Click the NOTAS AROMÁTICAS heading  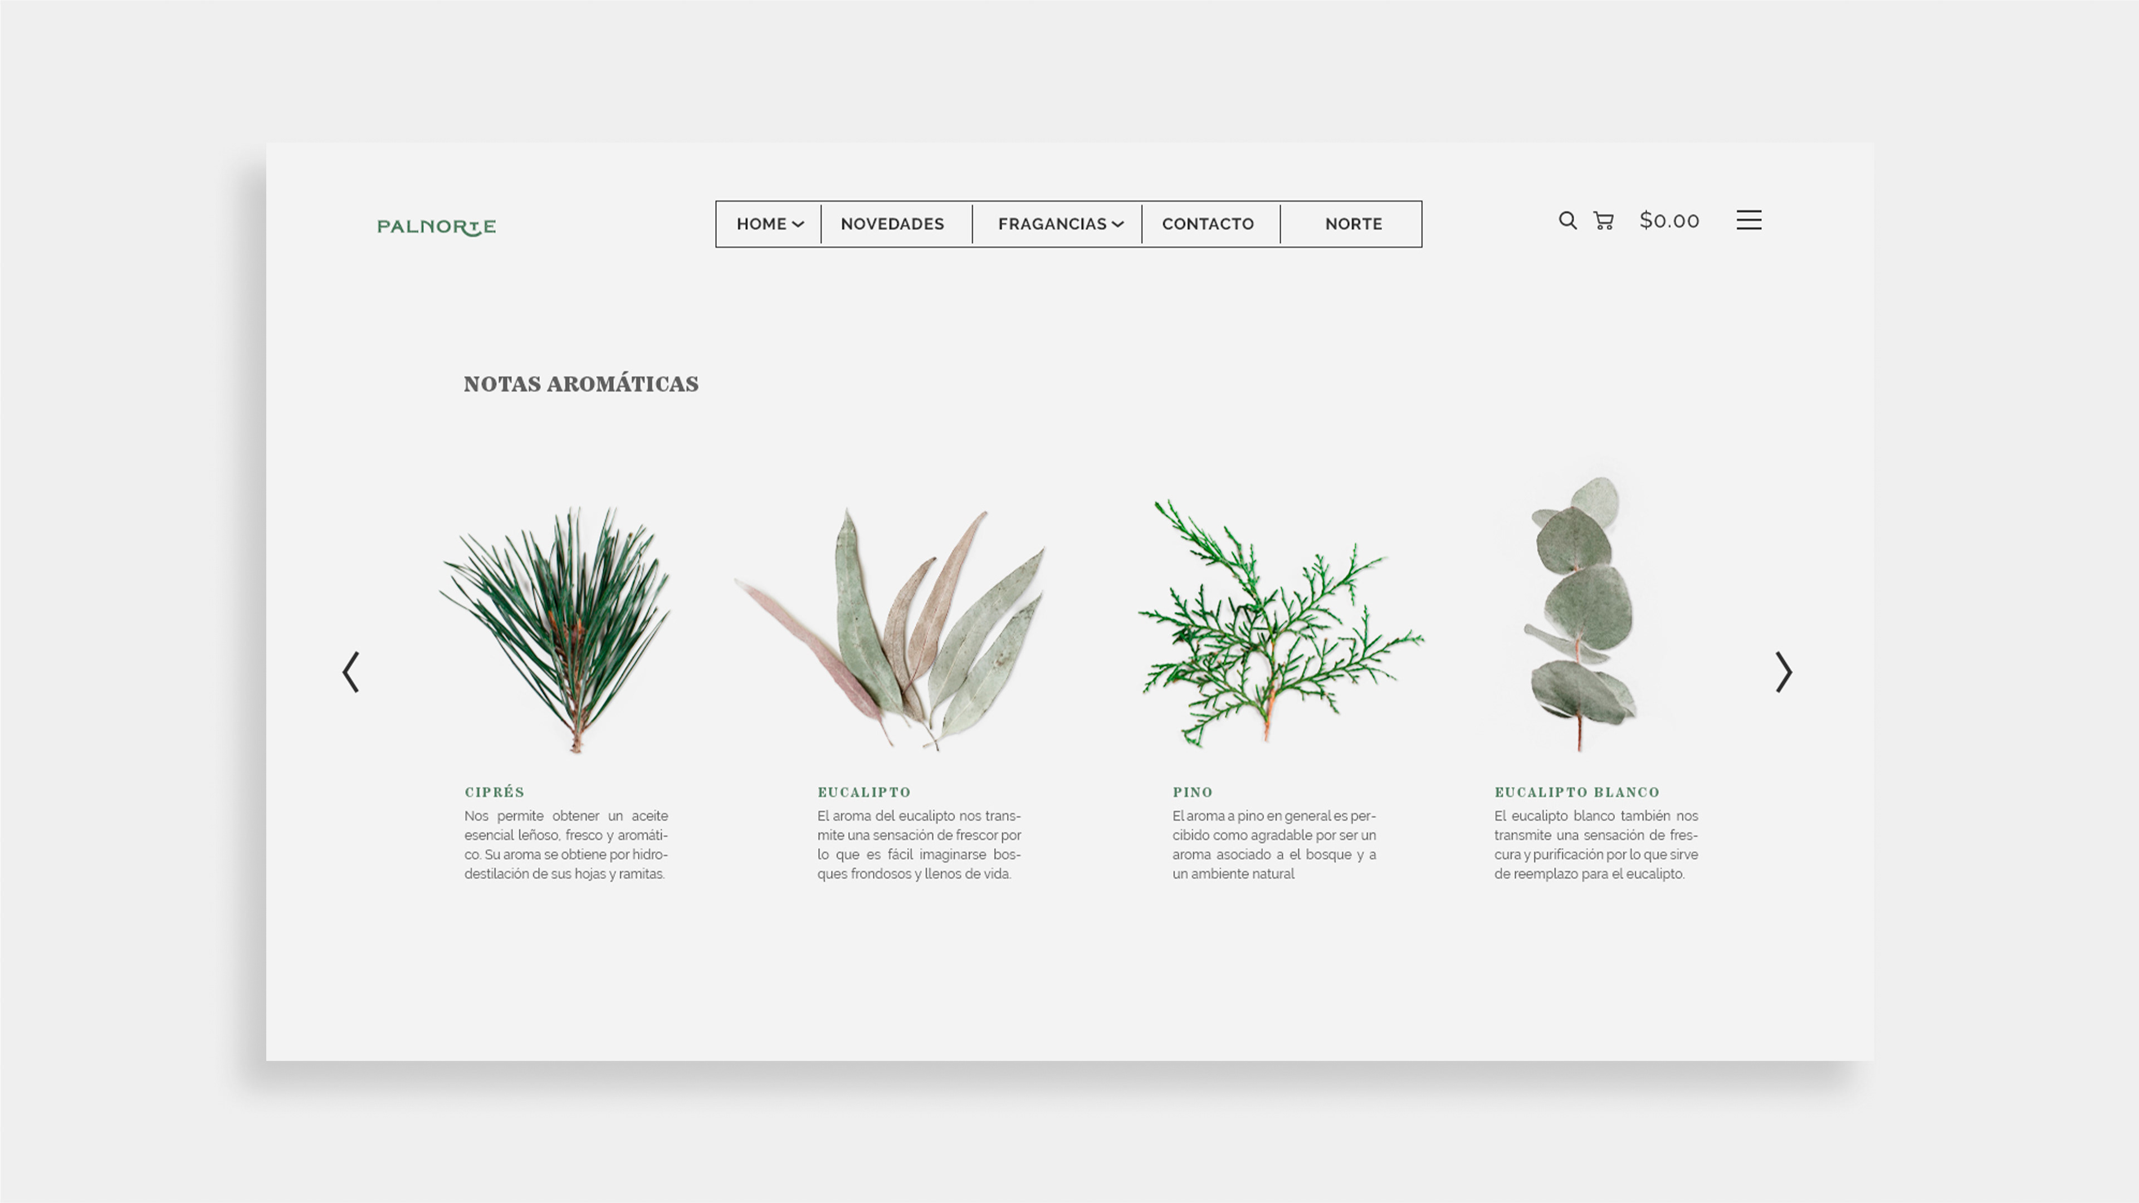point(581,384)
